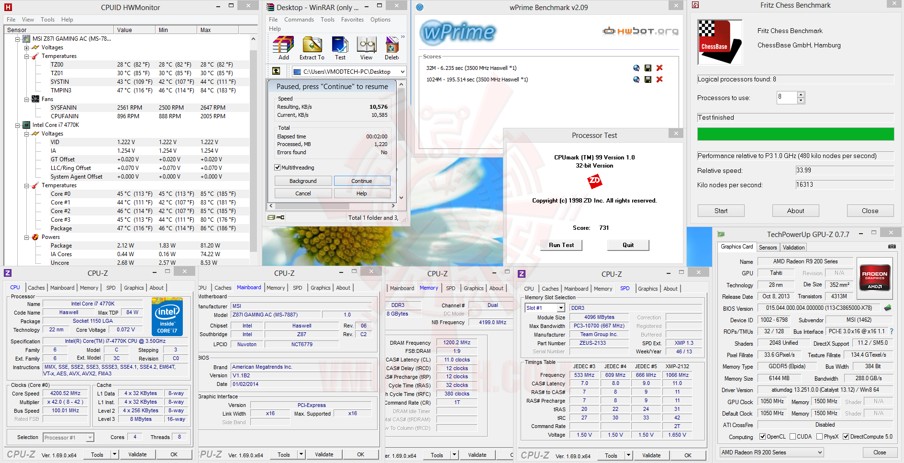
Task: Click the Fritz Chess test progress bar
Action: 795,134
